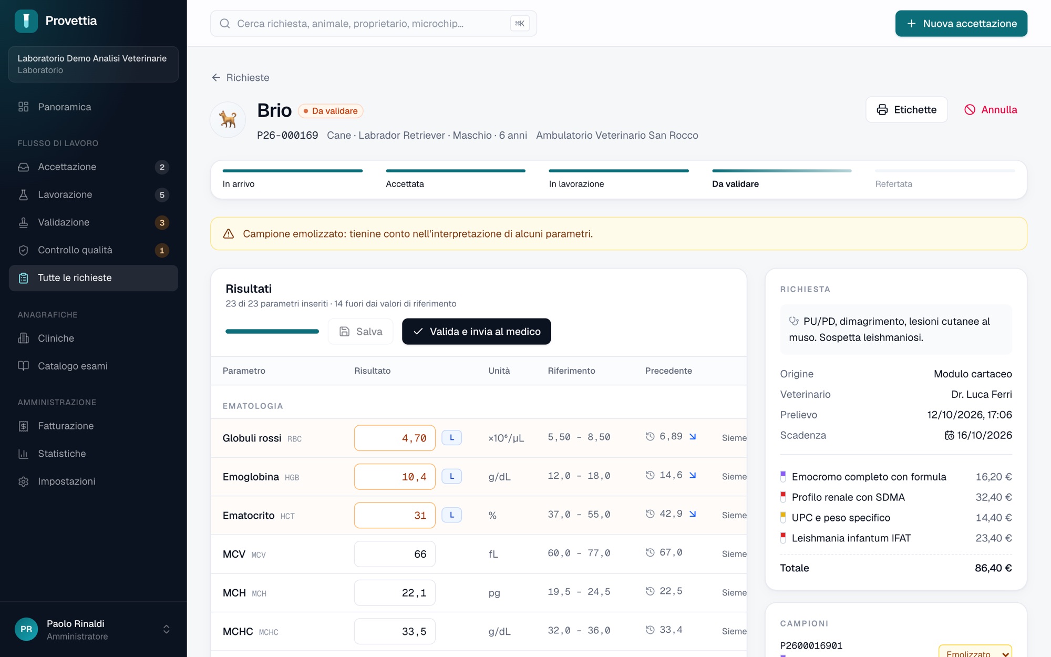1051x657 pixels.
Task: Click the Annulla cancel button
Action: [x=991, y=110]
